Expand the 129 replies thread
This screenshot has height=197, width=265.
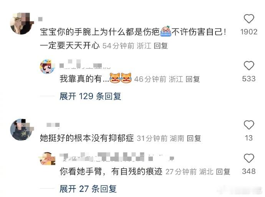[90, 96]
